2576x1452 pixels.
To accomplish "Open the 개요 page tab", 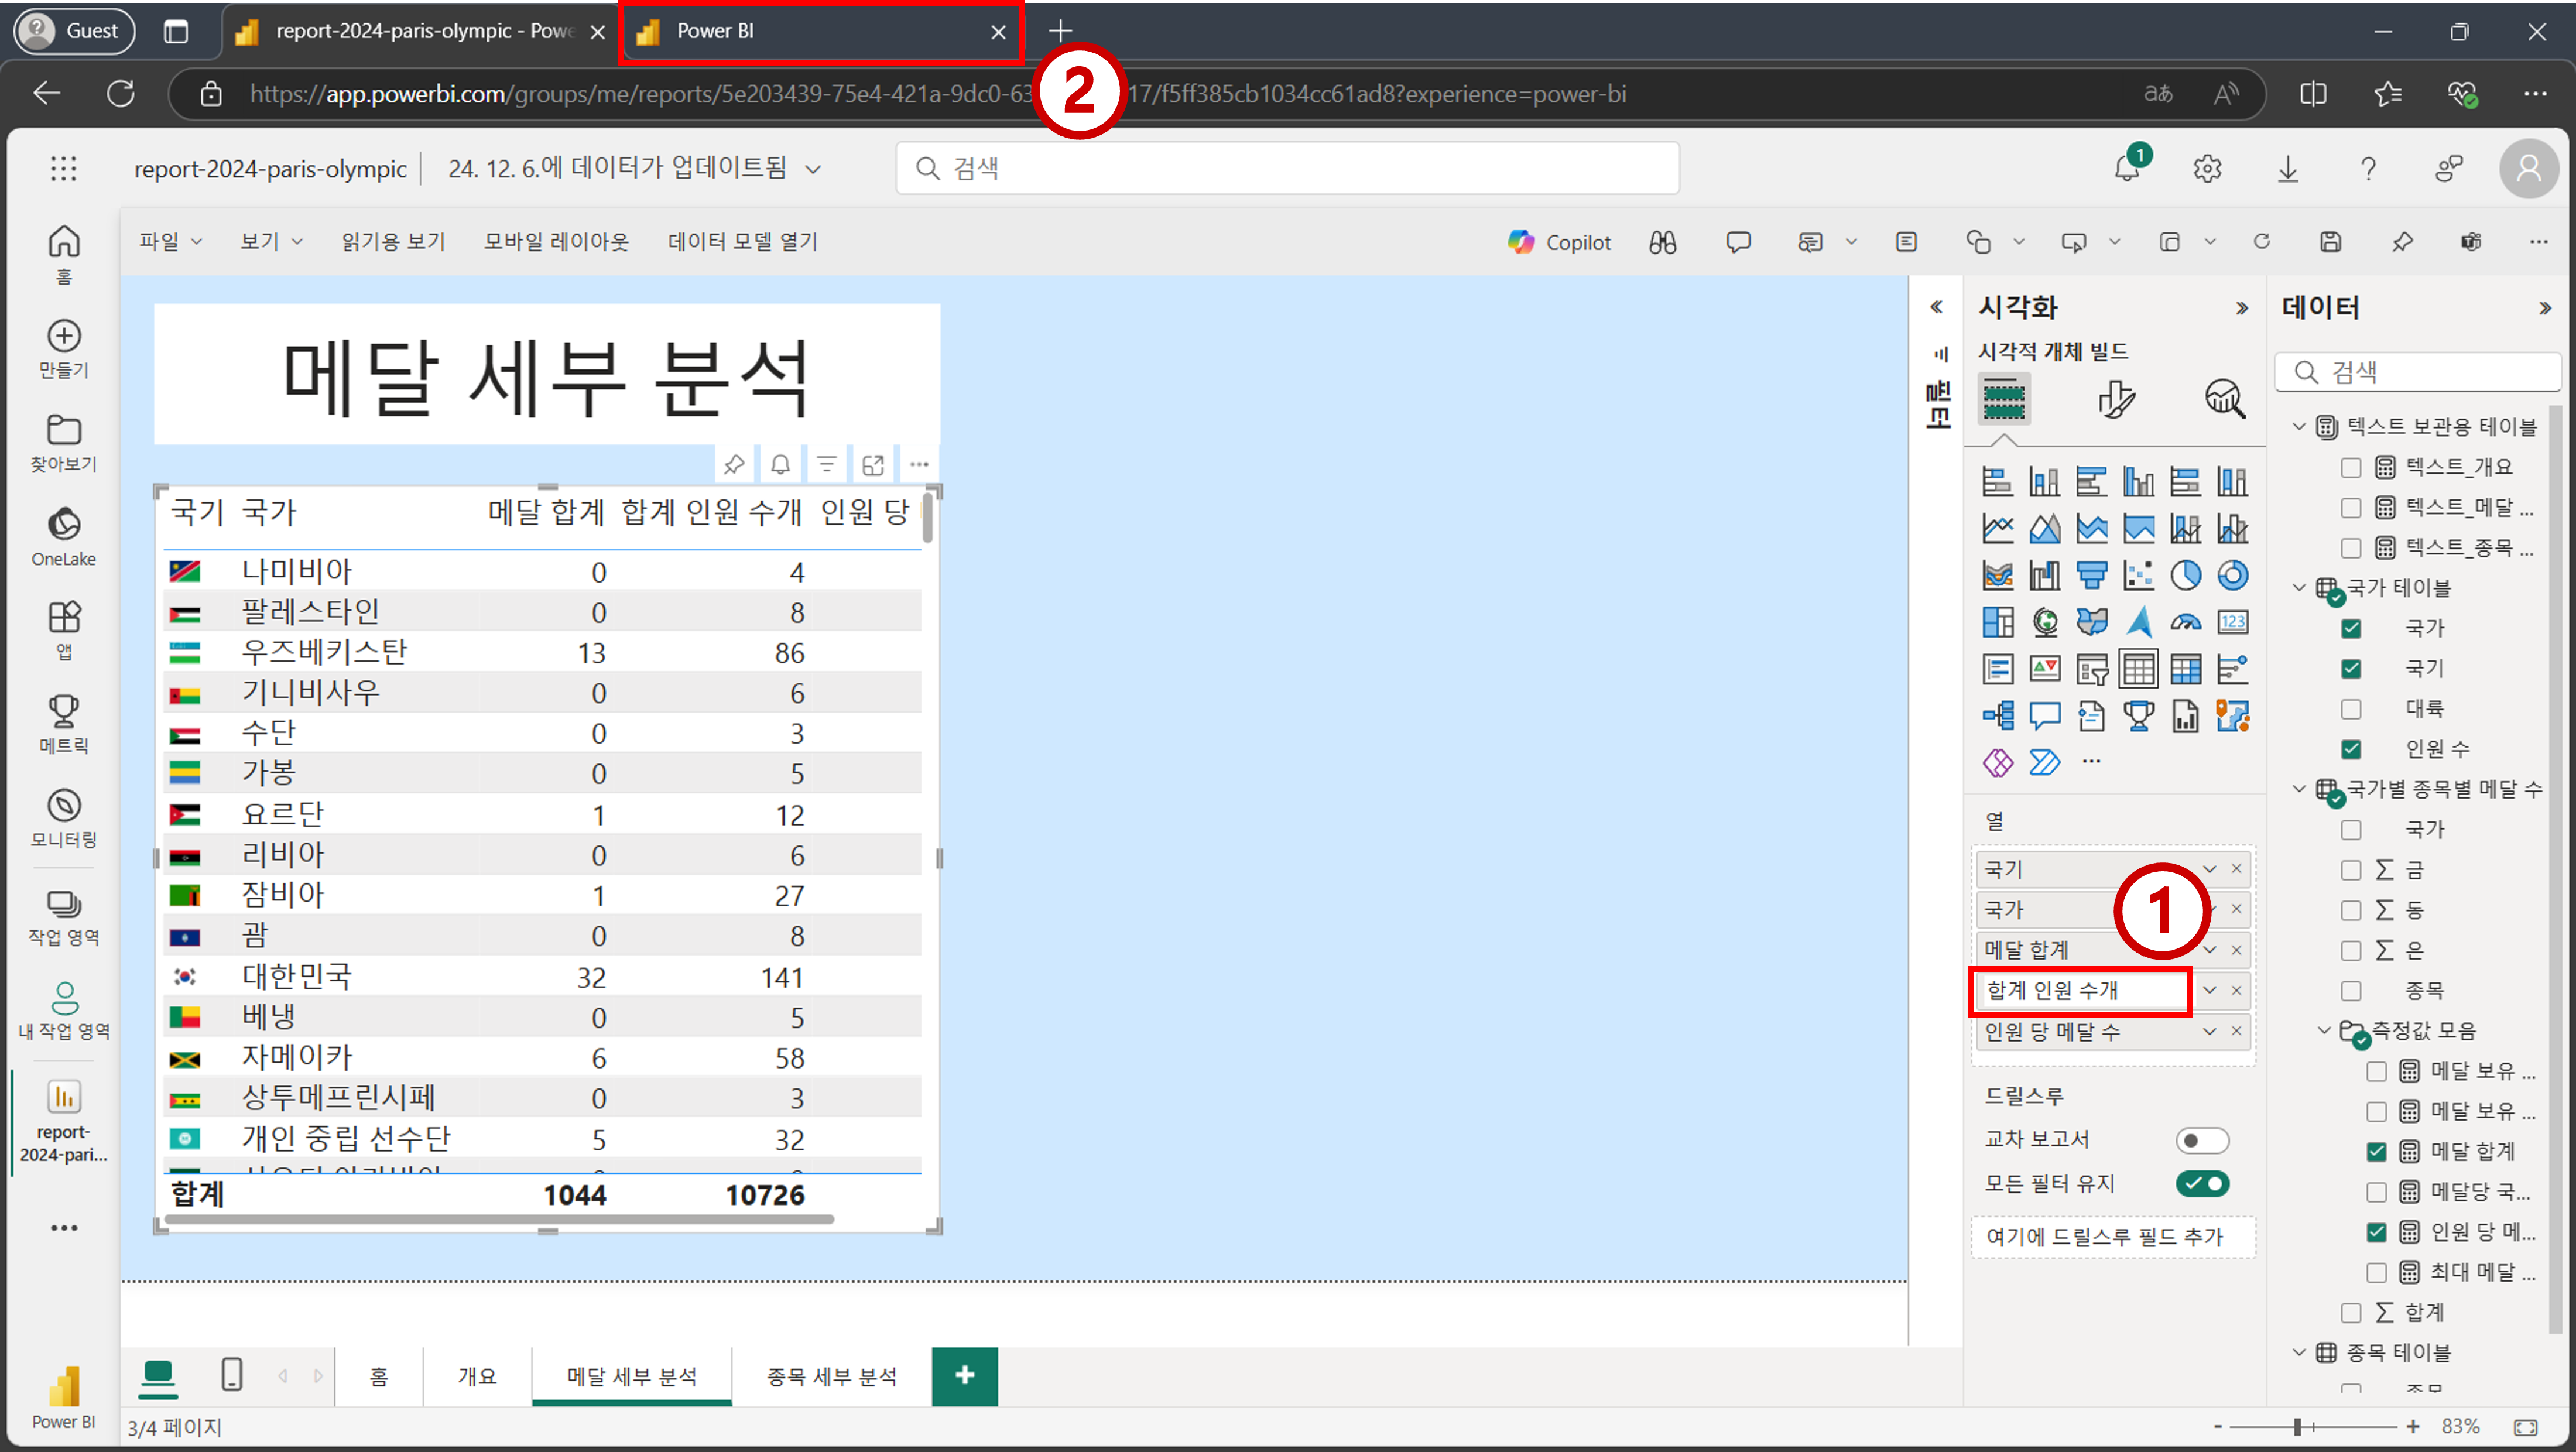I will 477,1377.
